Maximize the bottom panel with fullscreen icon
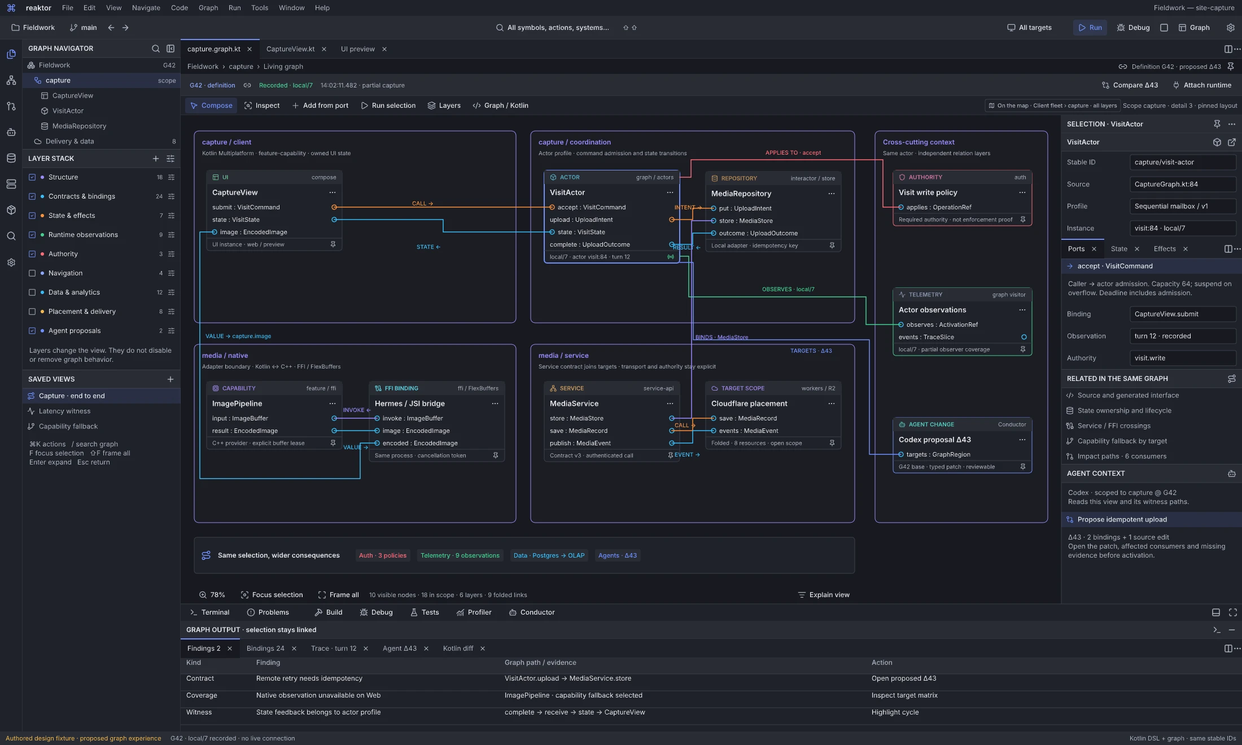 coord(1233,612)
